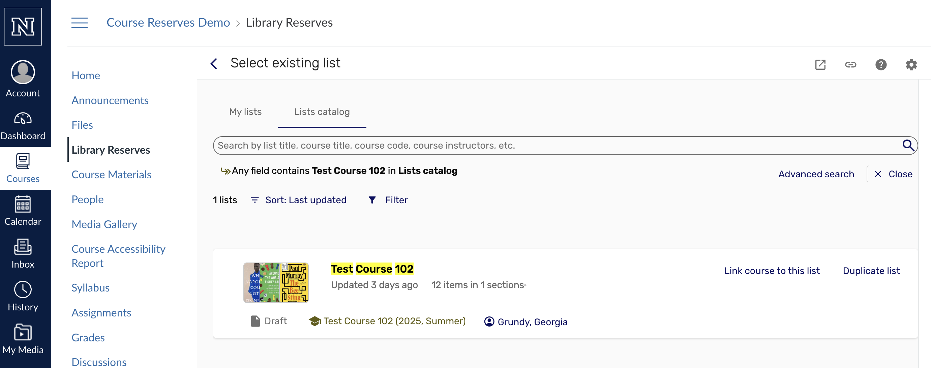This screenshot has width=931, height=368.
Task: Go to the Dashboard
Action: [23, 126]
